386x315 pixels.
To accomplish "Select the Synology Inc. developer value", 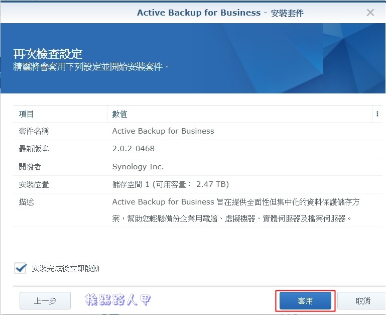I will [138, 167].
